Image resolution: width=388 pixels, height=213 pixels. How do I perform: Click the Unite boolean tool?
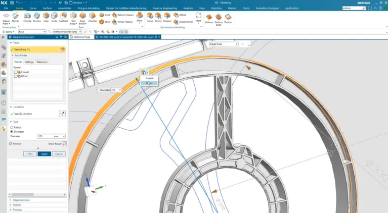click(x=54, y=18)
